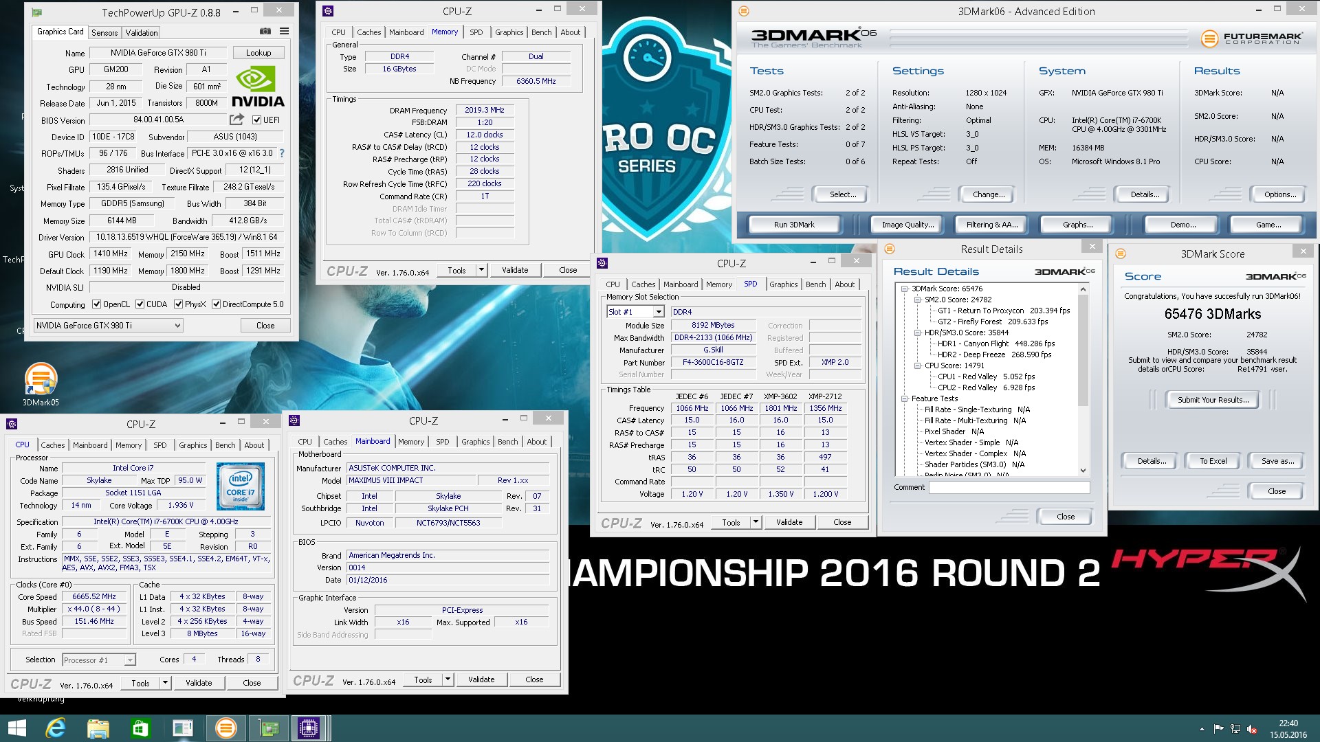Collapse the HDR/SM3.0 Score tree node
The image size is (1320, 742).
point(918,333)
